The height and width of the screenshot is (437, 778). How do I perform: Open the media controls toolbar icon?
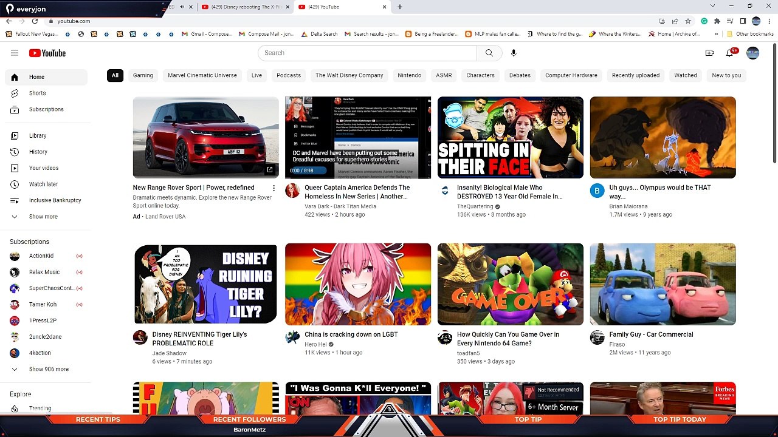coord(730,21)
